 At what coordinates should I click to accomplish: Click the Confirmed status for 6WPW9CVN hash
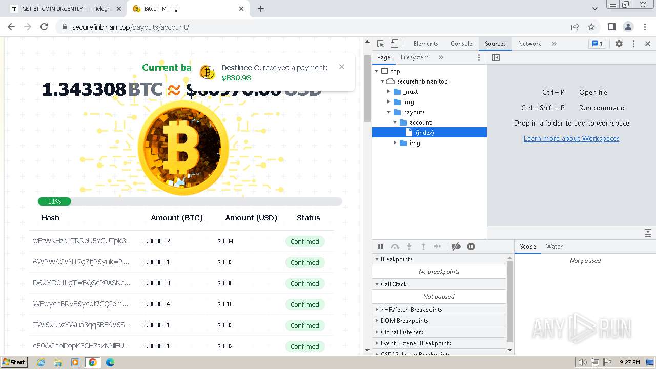pyautogui.click(x=305, y=262)
